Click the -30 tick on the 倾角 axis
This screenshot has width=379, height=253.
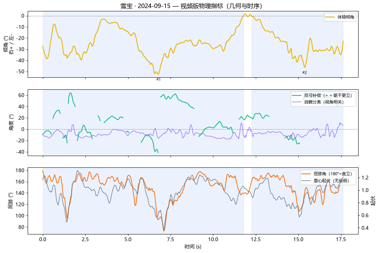[20, 49]
